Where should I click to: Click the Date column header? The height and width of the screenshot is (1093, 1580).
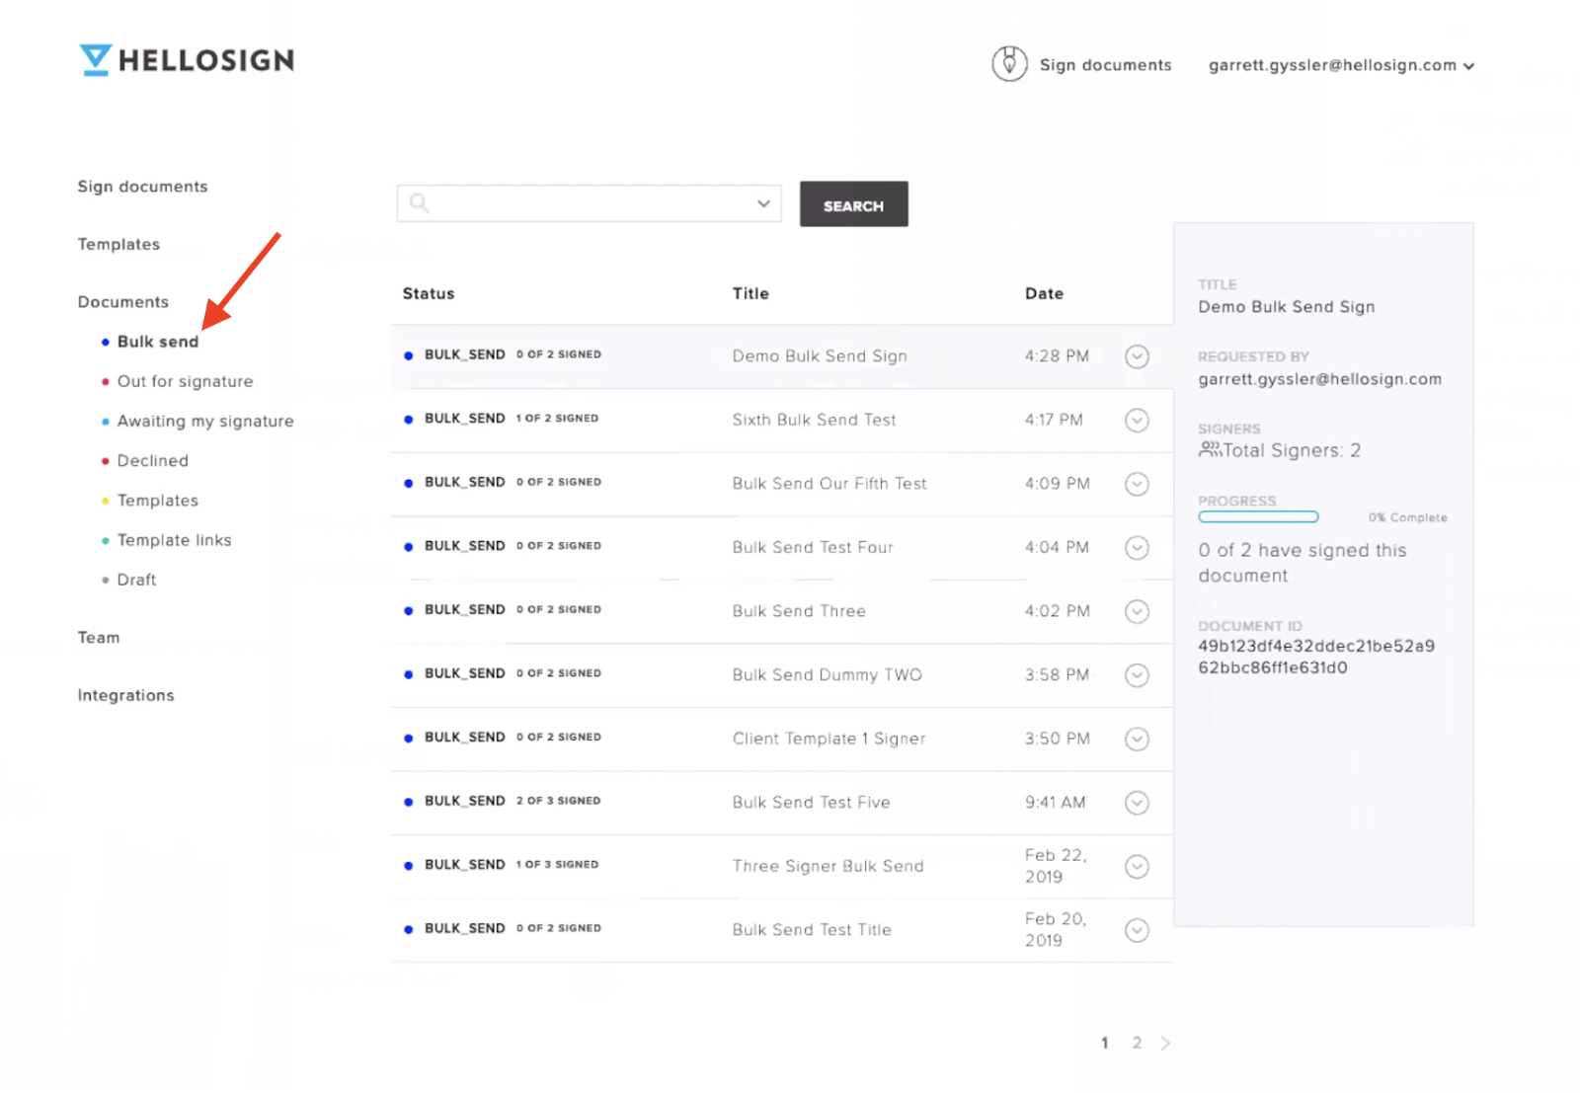click(x=1044, y=293)
